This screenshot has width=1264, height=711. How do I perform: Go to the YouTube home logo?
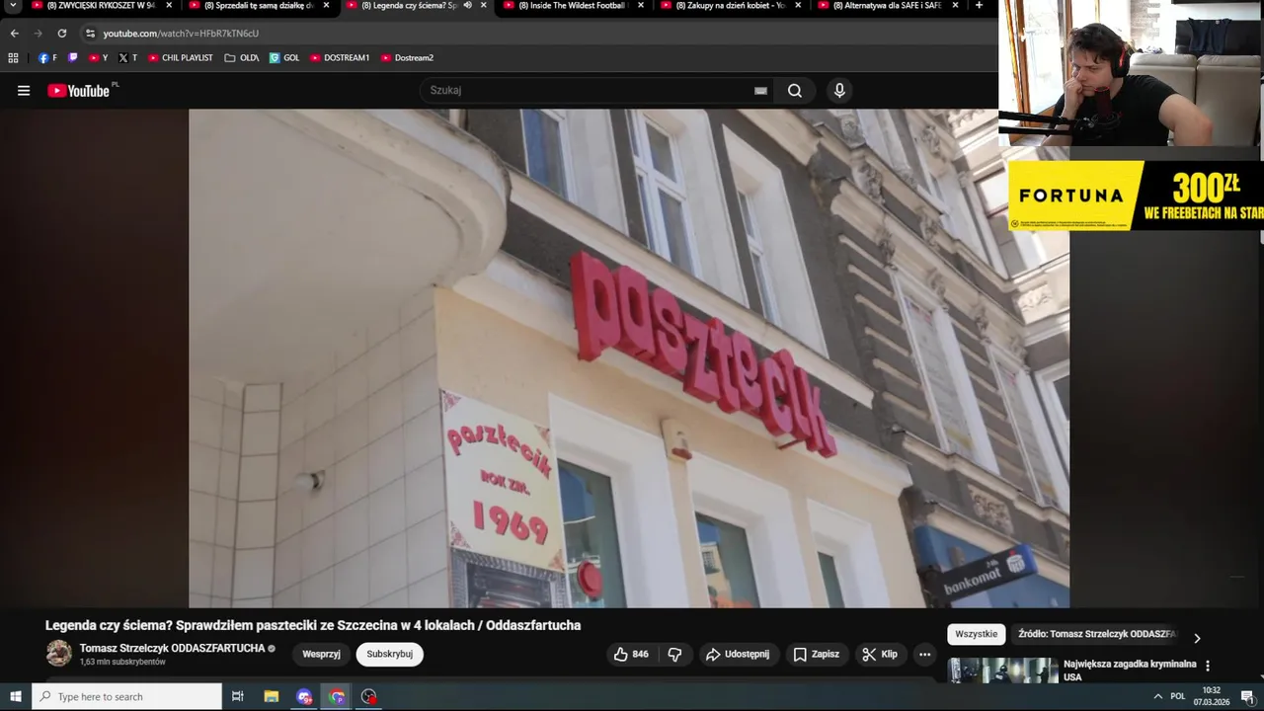point(78,91)
